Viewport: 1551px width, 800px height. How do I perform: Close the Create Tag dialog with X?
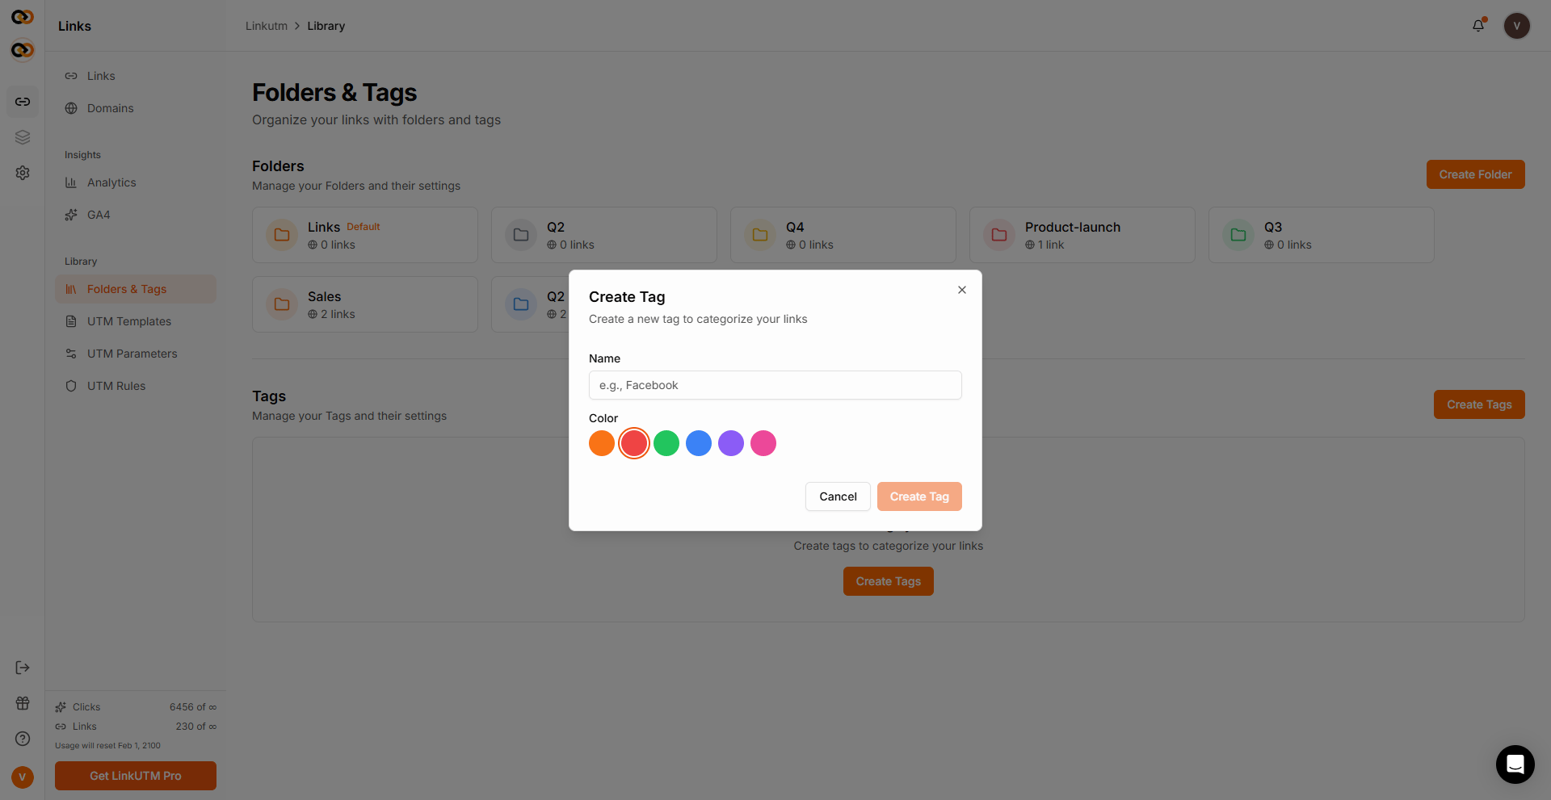(x=962, y=290)
